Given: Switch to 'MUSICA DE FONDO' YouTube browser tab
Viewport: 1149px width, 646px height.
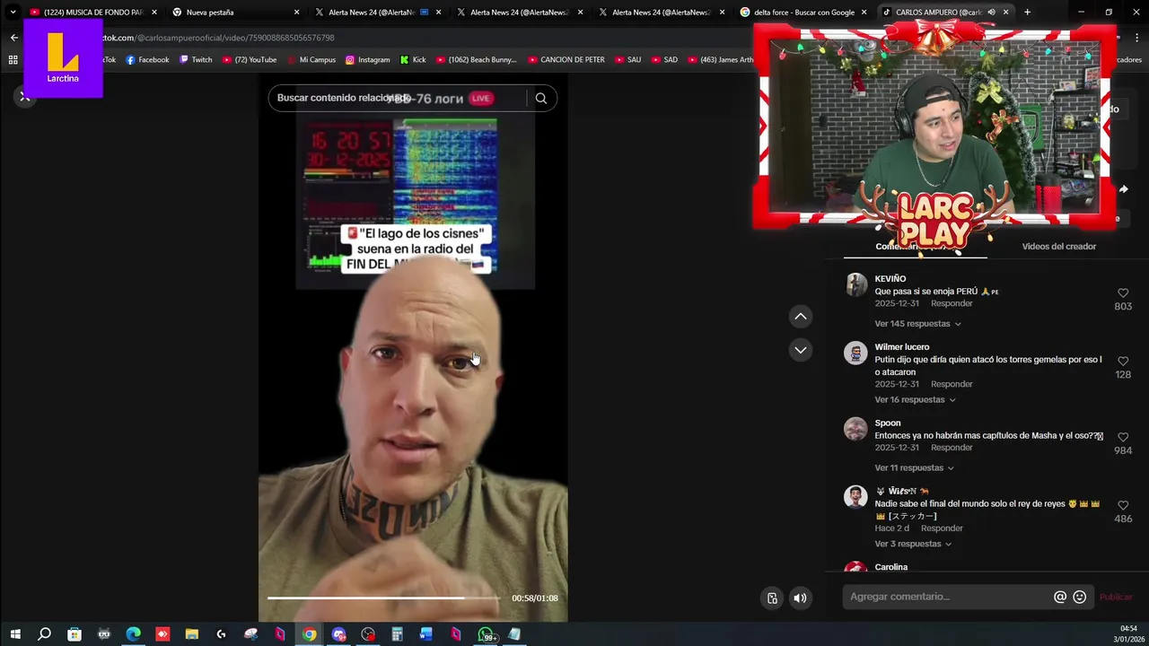Looking at the screenshot, I should pyautogui.click(x=93, y=13).
